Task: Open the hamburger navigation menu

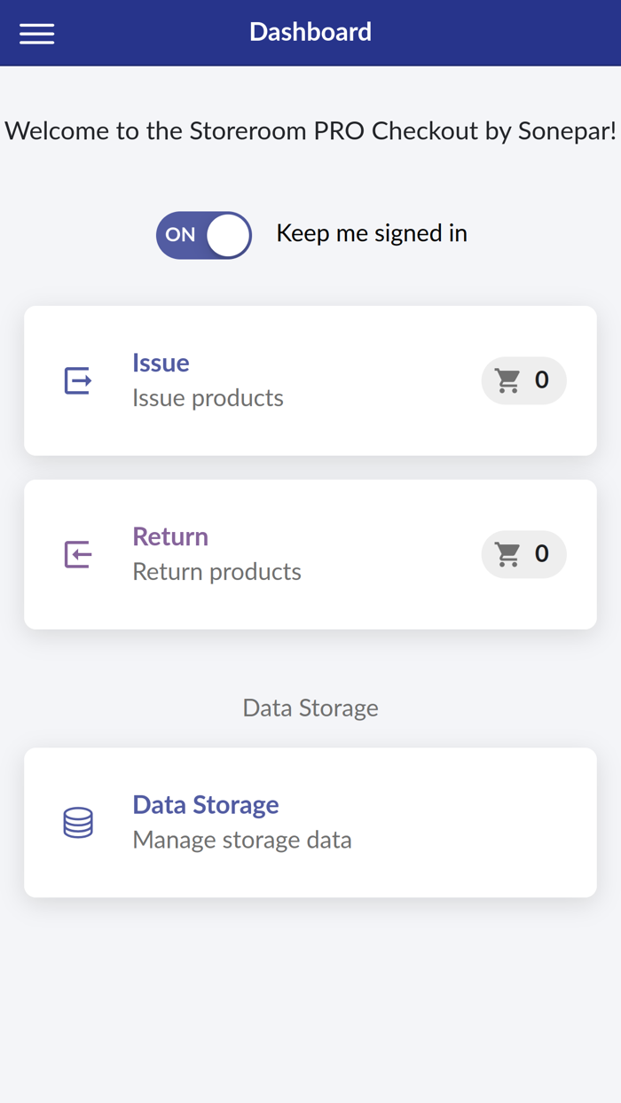Action: pyautogui.click(x=36, y=33)
